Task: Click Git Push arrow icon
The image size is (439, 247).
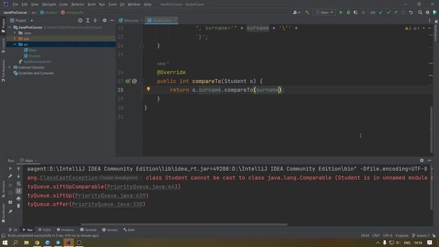Action: pyautogui.click(x=396, y=12)
